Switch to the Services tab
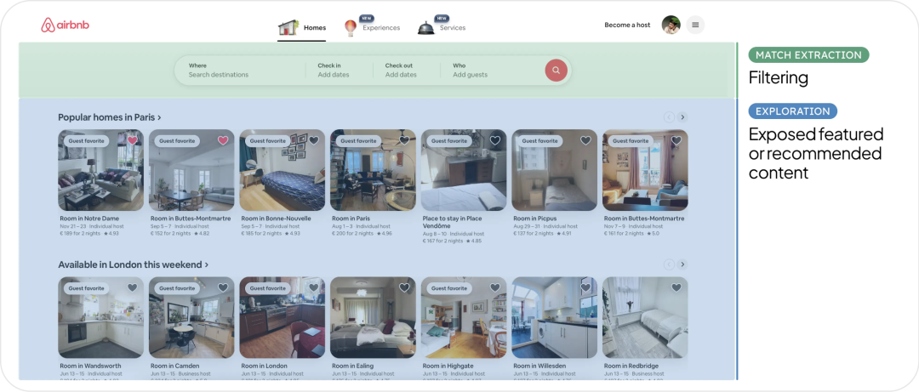This screenshot has height=392, width=919. click(452, 28)
